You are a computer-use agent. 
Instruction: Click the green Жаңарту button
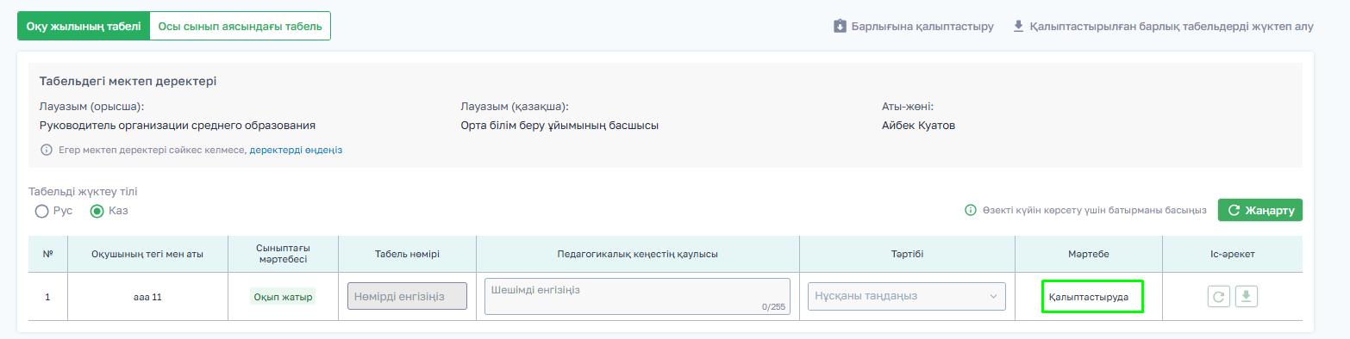coord(1259,210)
